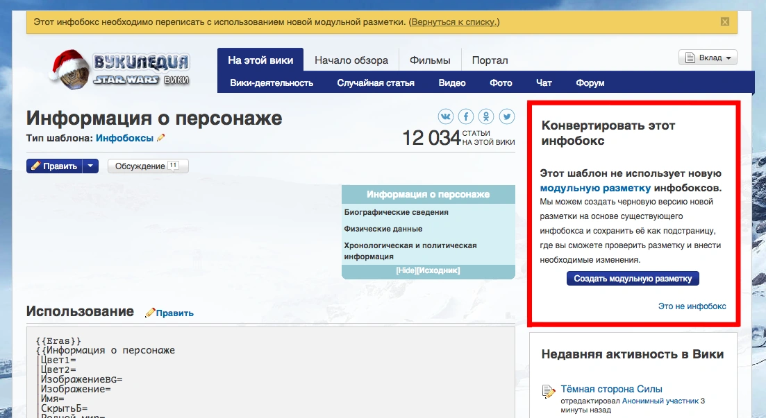Click the 'Инфобоксы' template type link
The width and height of the screenshot is (766, 418).
point(124,138)
